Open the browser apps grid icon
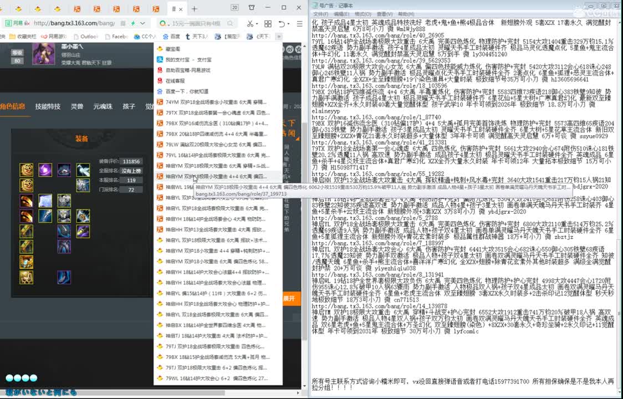Image resolution: width=623 pixels, height=399 pixels. (x=268, y=24)
